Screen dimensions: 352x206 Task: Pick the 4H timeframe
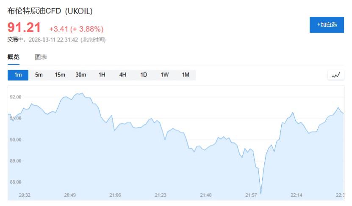[123, 75]
